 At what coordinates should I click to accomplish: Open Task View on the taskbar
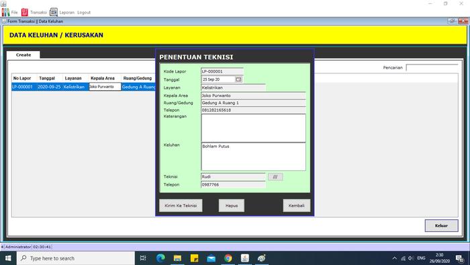pos(143,258)
